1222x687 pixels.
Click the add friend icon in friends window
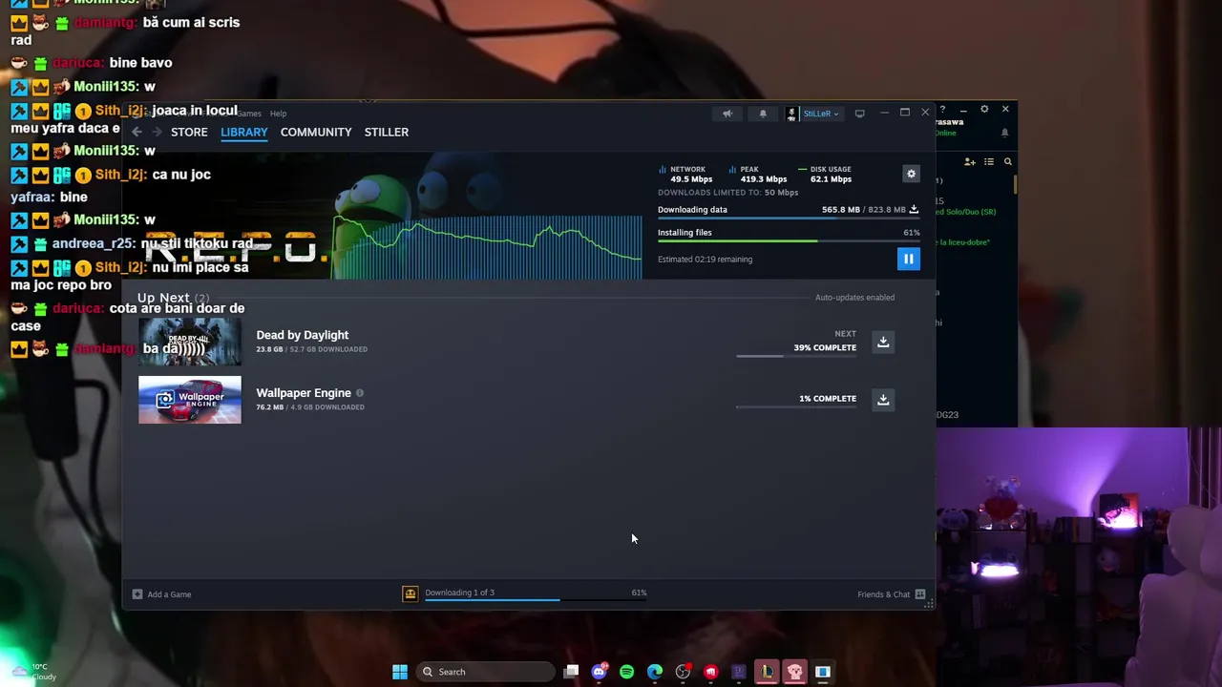point(970,162)
